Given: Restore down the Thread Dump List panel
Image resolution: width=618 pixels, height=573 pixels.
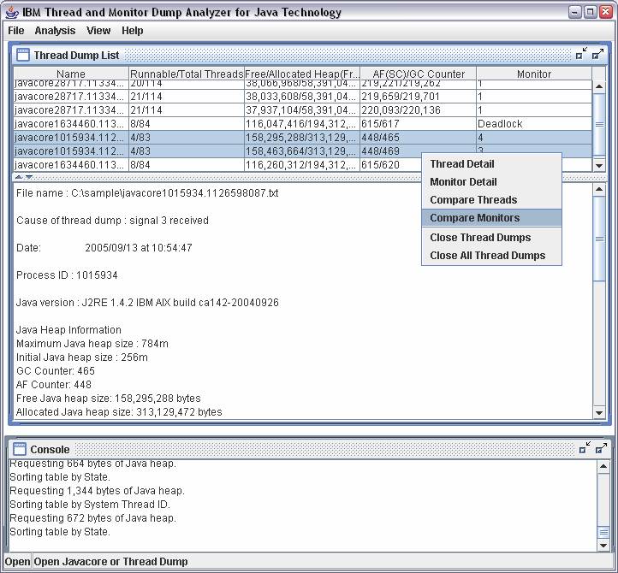Looking at the screenshot, I should (581, 54).
